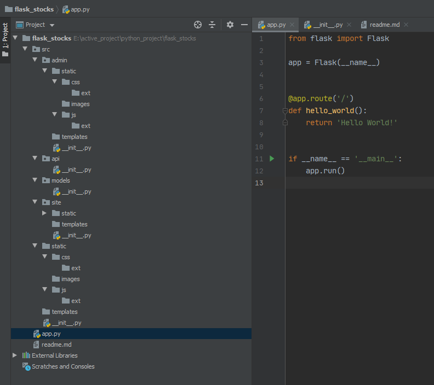Toggle code folding at hello_world definition
The width and height of the screenshot is (434, 385).
(285, 111)
